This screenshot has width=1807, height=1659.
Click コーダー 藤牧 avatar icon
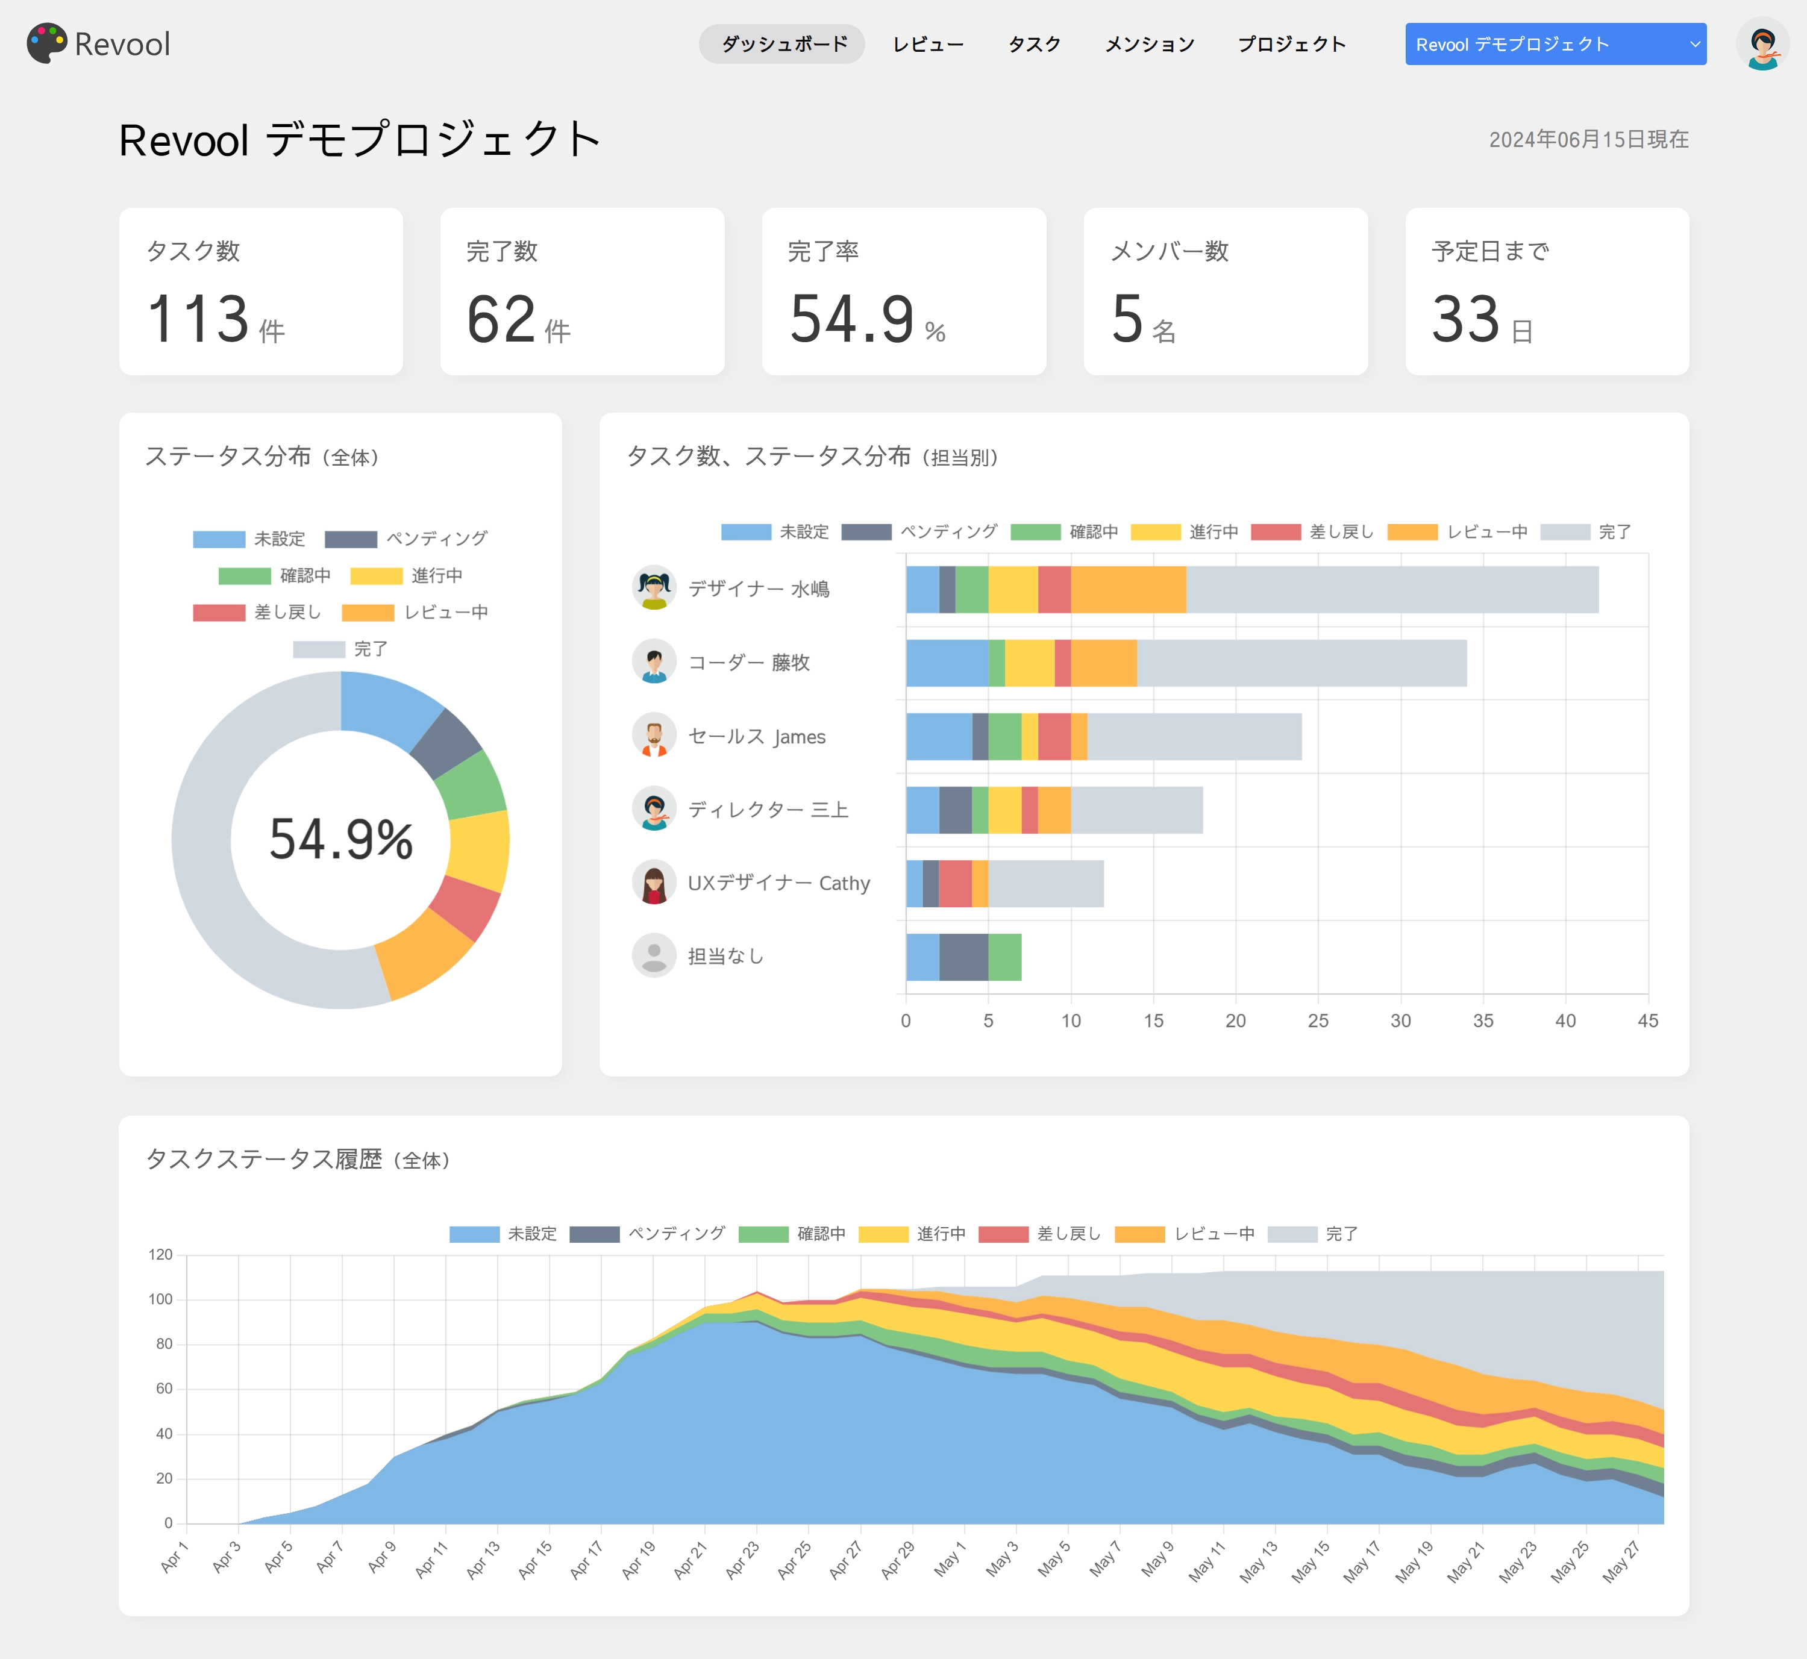point(654,661)
